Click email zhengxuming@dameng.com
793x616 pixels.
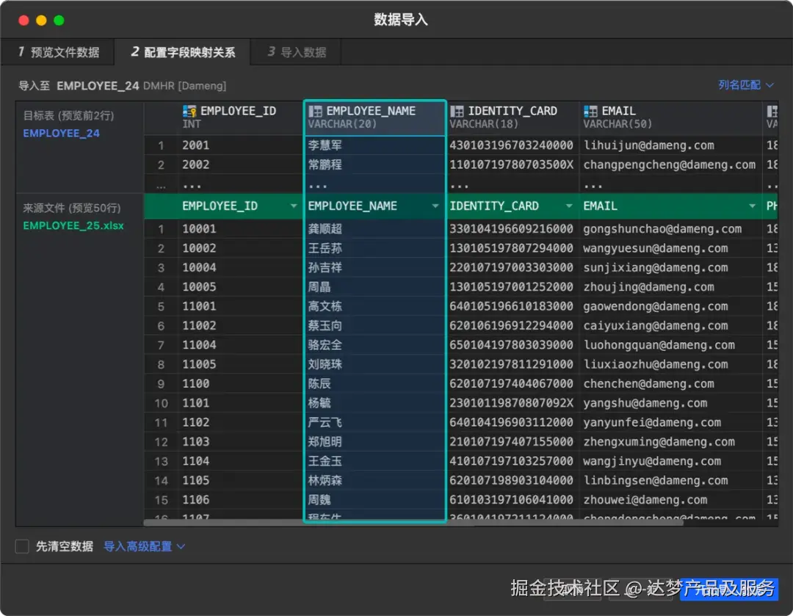pyautogui.click(x=659, y=441)
